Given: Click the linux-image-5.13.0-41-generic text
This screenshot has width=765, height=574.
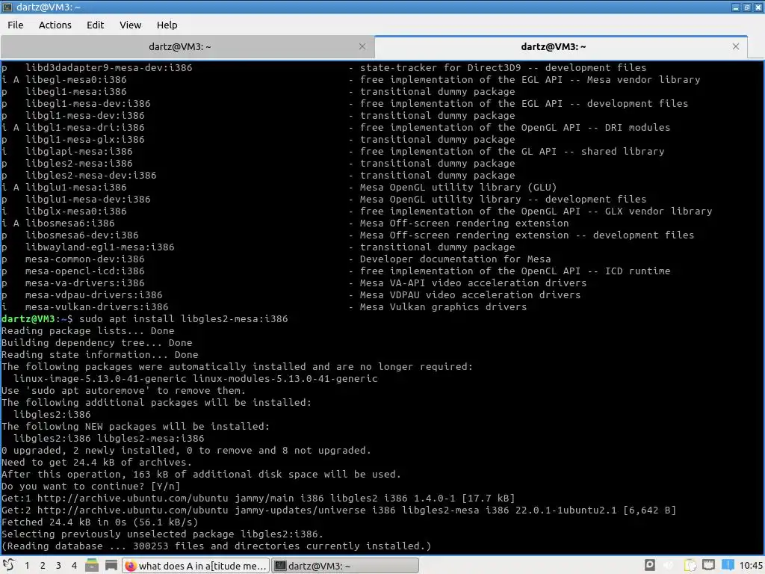Looking at the screenshot, I should click(100, 379).
